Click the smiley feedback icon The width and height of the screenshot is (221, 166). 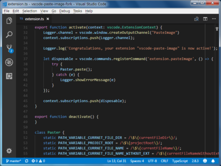205,161
